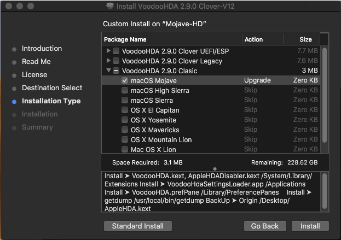
Task: Check the macOS High Sierra checkbox
Action: [x=125, y=90]
